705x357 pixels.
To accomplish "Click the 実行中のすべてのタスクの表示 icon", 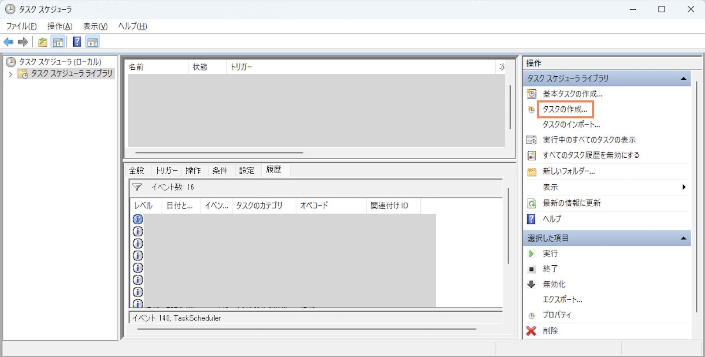I will click(x=532, y=140).
